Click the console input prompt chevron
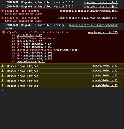This screenshot has width=124, height=129. (3, 90)
